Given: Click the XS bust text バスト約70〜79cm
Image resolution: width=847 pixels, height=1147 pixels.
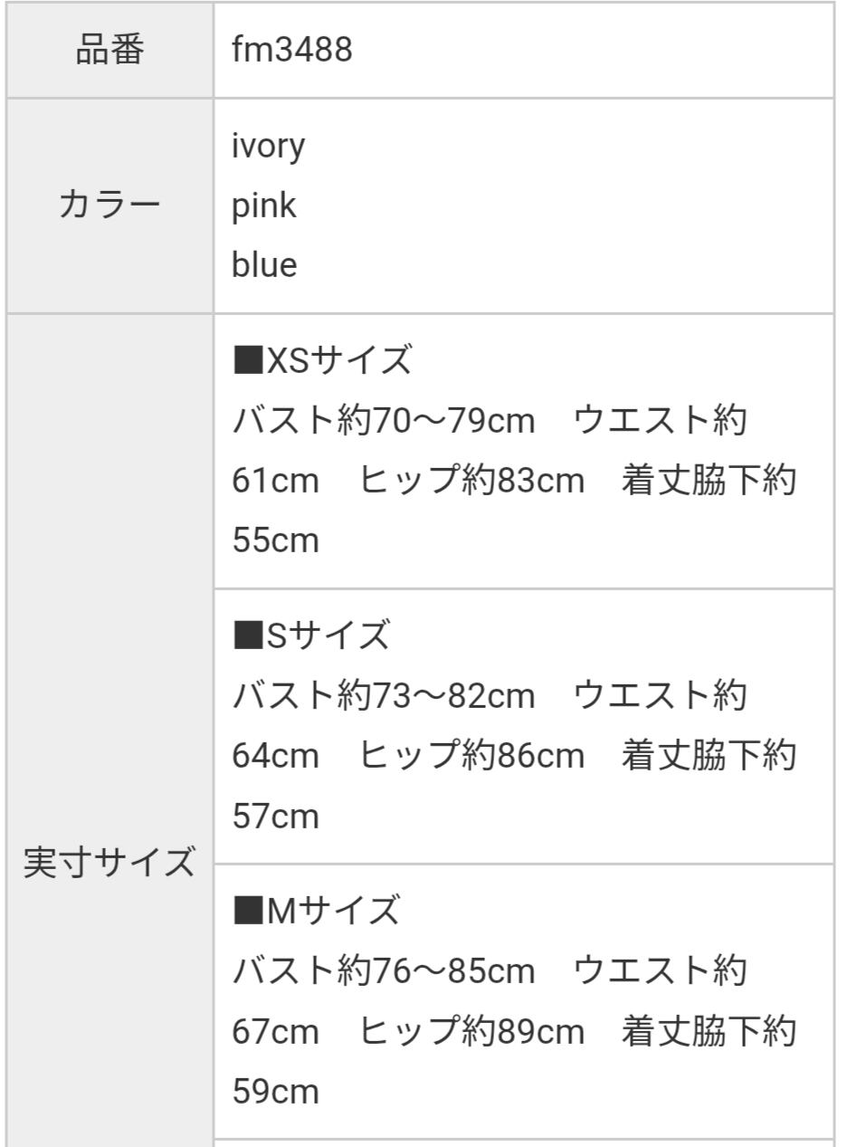Looking at the screenshot, I should tap(384, 422).
